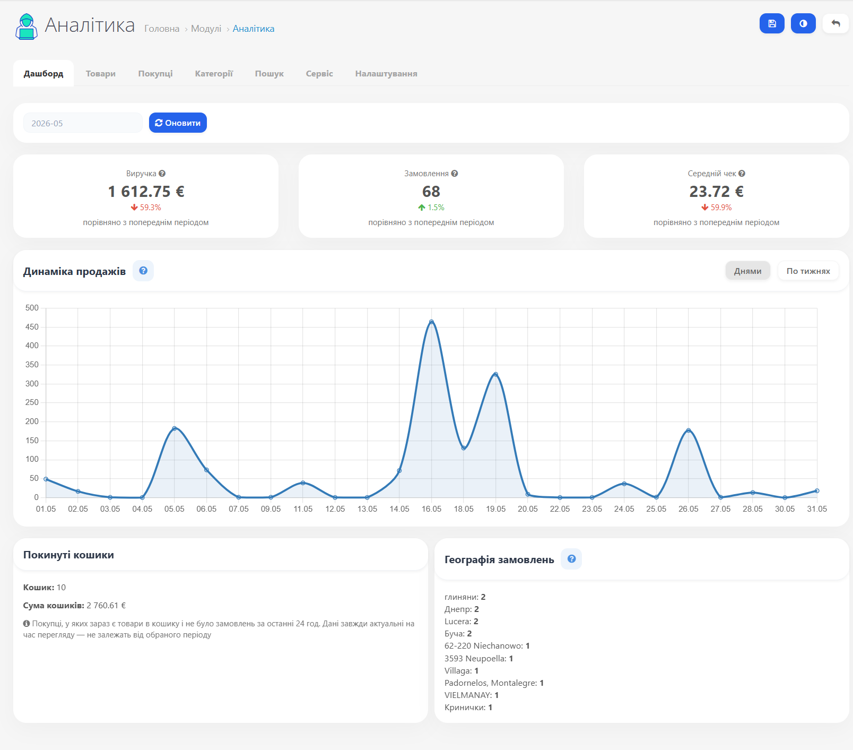Click the Днепр: 2 geography row
The width and height of the screenshot is (853, 750).
coord(462,609)
